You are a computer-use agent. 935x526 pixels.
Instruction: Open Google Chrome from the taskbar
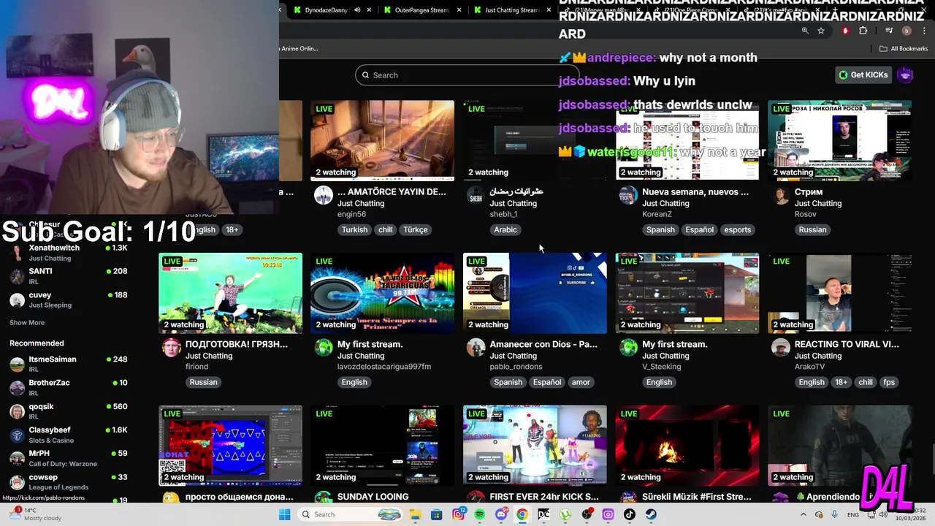click(522, 514)
